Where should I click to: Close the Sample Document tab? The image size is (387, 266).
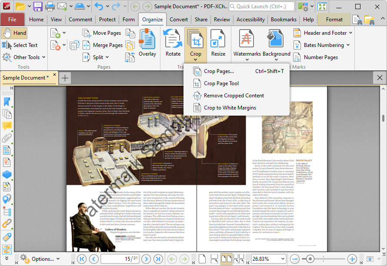(x=54, y=74)
